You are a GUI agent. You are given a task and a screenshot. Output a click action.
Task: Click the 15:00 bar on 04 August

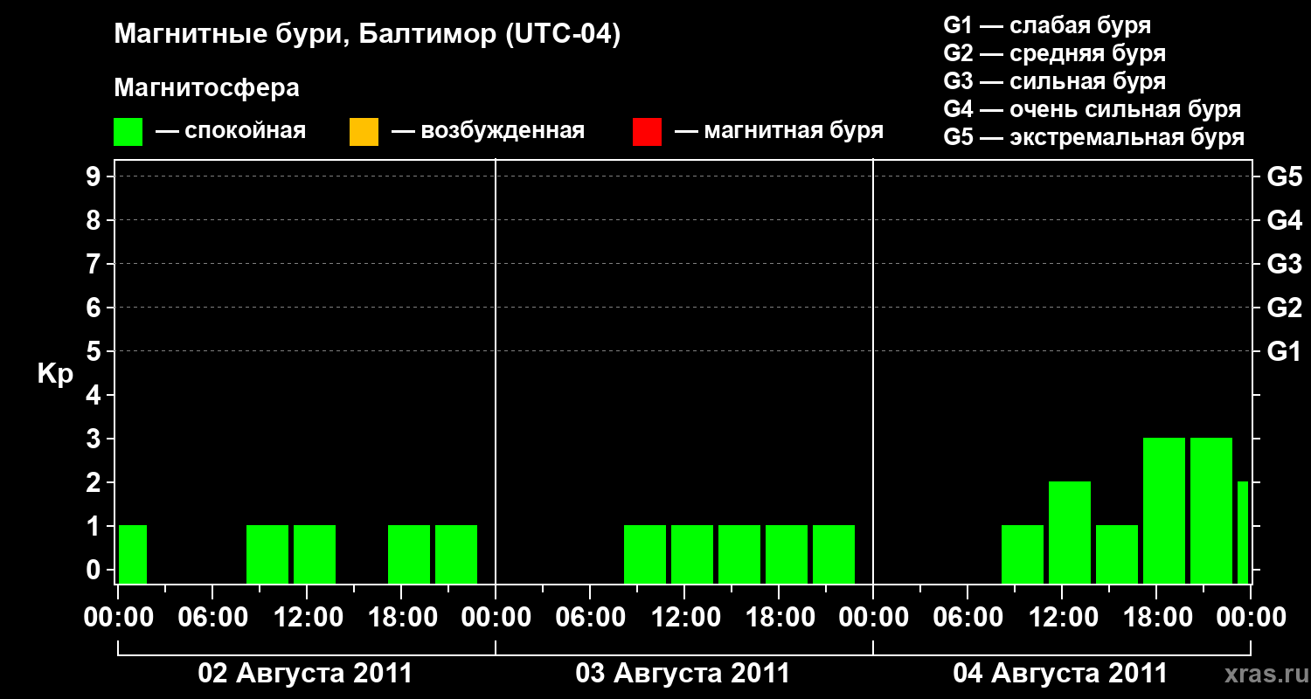point(1117,554)
